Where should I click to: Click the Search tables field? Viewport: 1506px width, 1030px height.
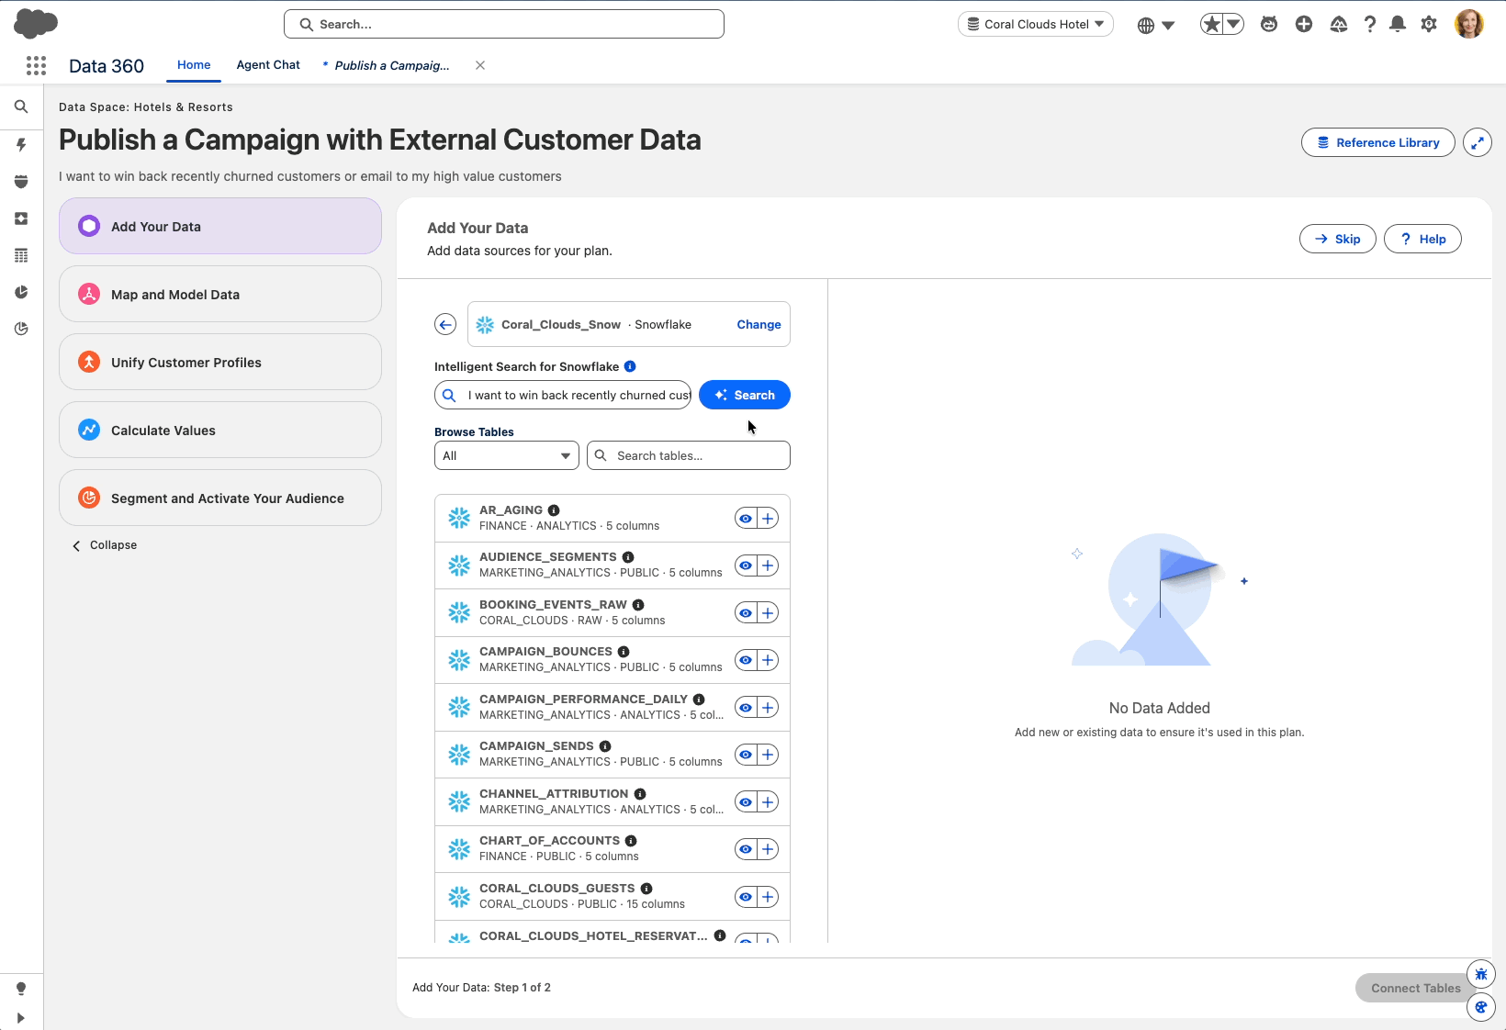[689, 455]
